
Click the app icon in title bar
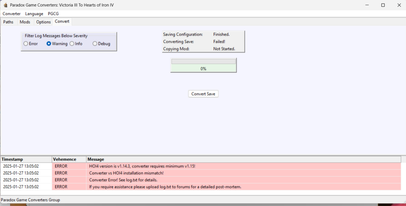pyautogui.click(x=5, y=5)
